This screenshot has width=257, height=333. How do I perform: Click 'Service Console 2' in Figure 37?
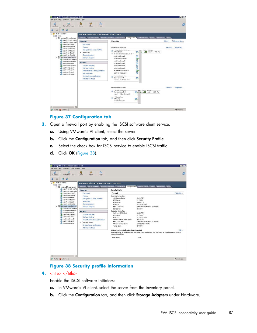point(120,92)
